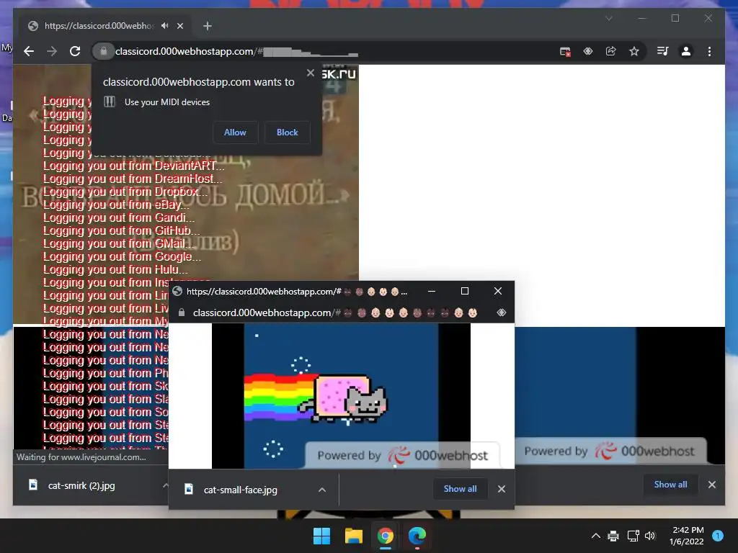Image resolution: width=738 pixels, height=553 pixels.
Task: Show all downloads in main window
Action: 670,485
